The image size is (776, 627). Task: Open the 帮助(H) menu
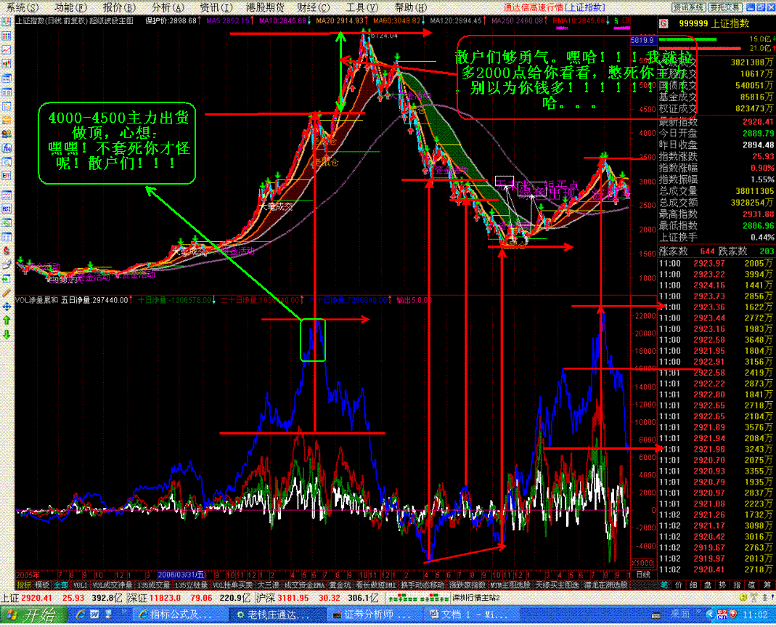click(x=410, y=7)
